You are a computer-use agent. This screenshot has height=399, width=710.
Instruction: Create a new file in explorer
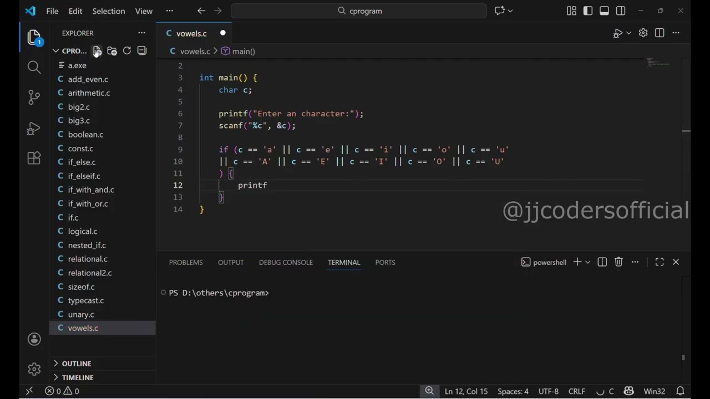click(97, 51)
